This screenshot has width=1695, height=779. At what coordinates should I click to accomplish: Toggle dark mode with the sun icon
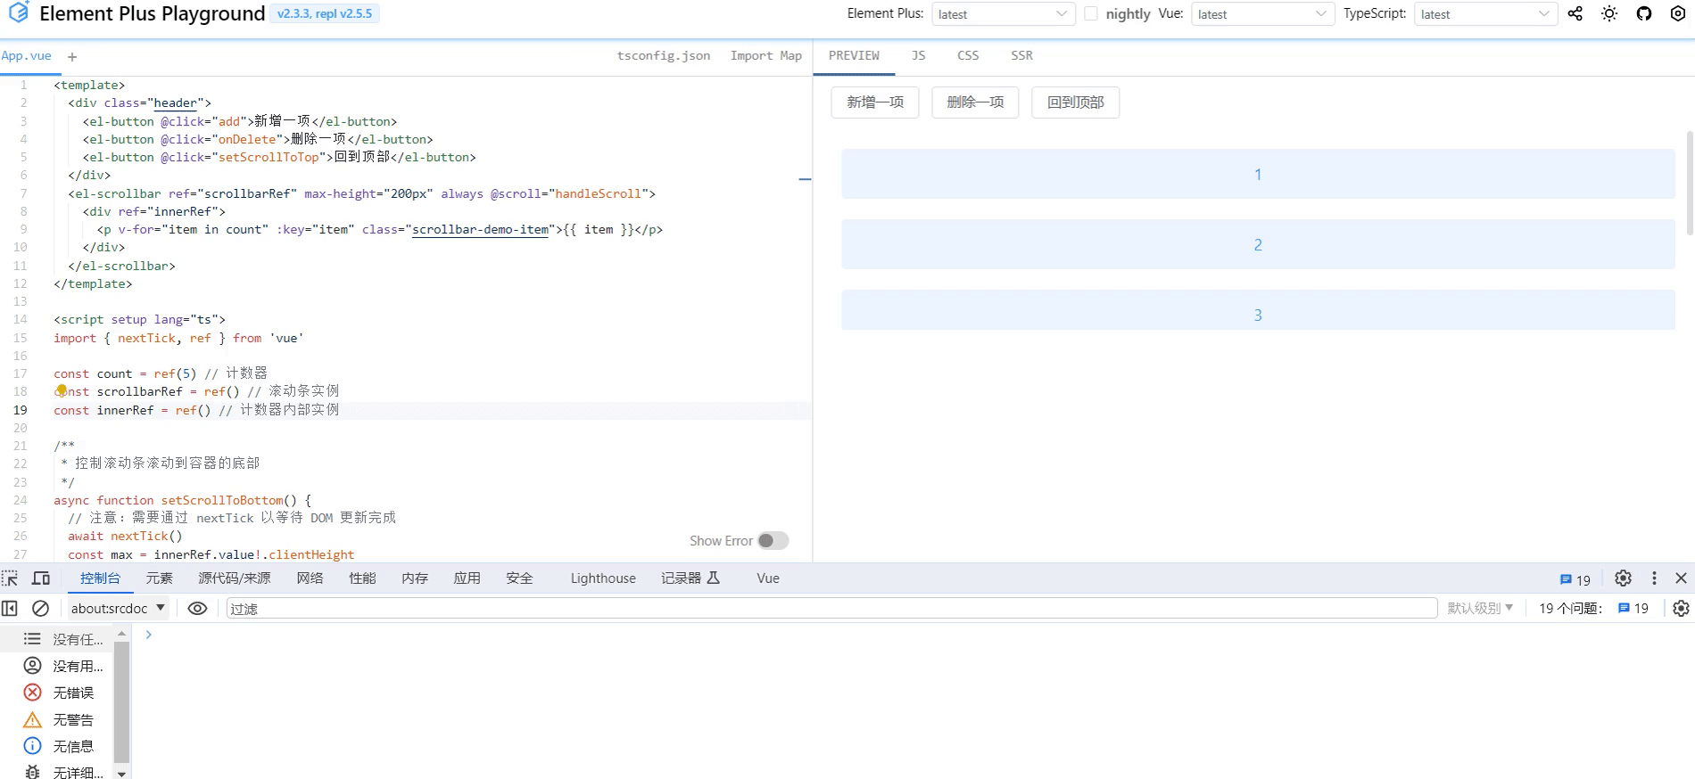[1609, 13]
